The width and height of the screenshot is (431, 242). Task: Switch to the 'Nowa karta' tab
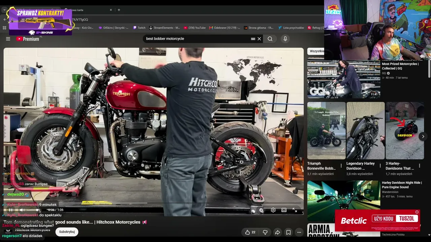pyautogui.click(x=88, y=10)
